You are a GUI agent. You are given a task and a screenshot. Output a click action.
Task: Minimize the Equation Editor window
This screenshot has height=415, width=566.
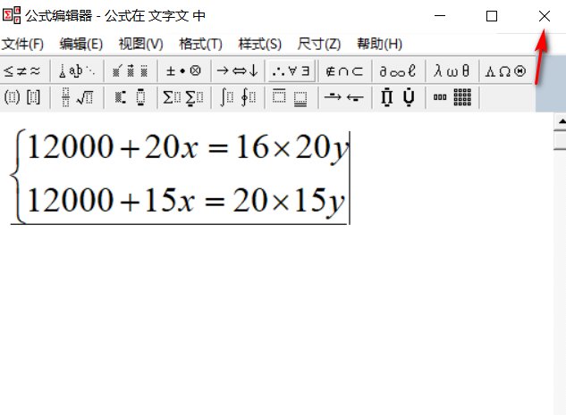click(x=440, y=16)
